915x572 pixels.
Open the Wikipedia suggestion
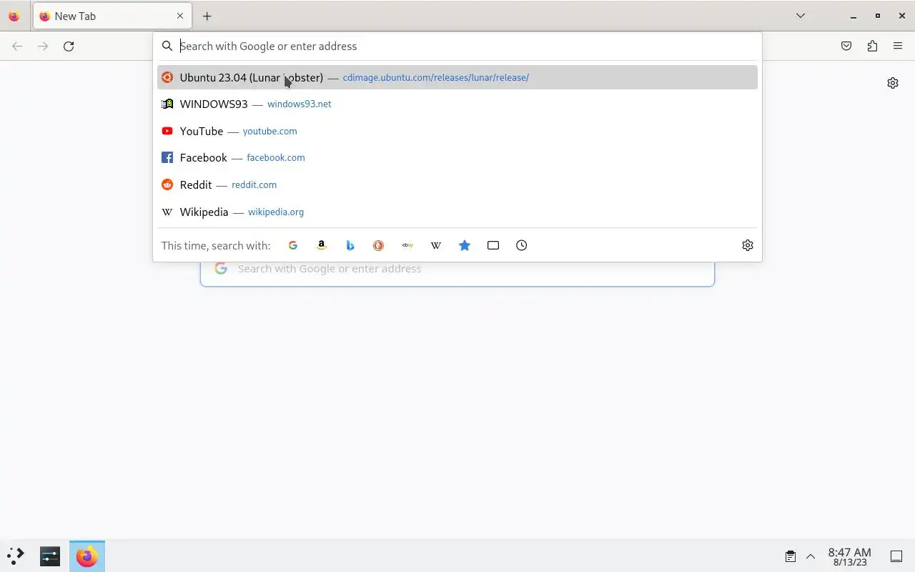(x=457, y=212)
